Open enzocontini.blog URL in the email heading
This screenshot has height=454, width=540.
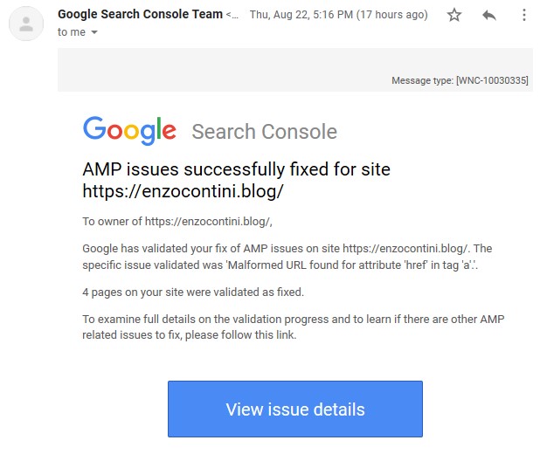coord(183,190)
